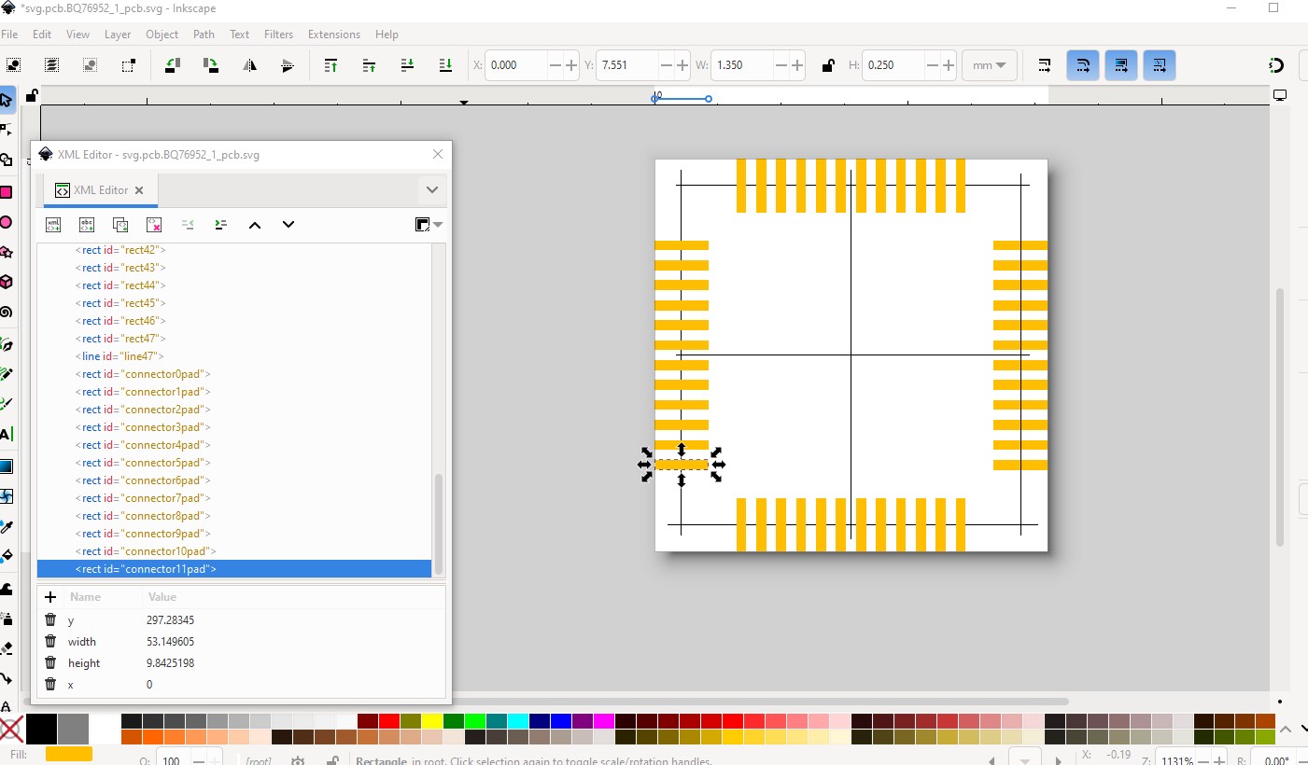
Task: Select the line47 node
Action: [x=234, y=356]
